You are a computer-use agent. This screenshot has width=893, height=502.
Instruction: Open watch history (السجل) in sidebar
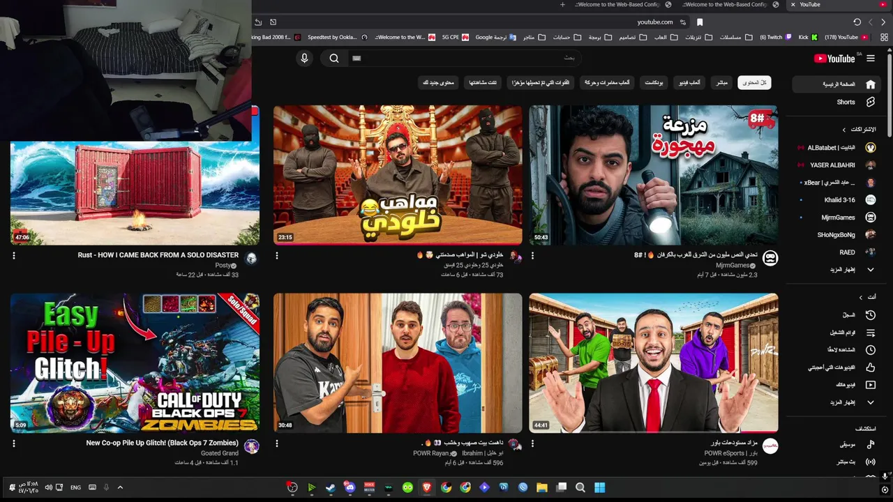(836, 315)
